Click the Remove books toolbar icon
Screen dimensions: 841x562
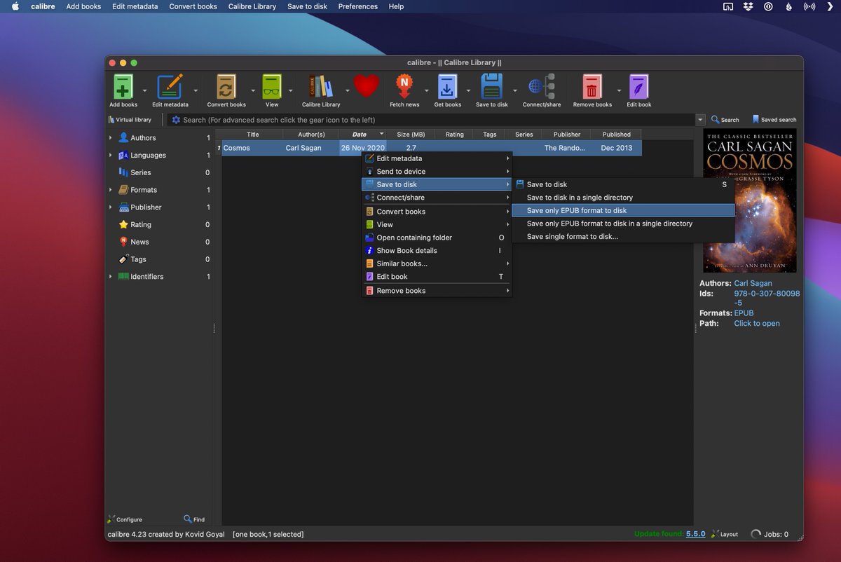[x=592, y=87]
